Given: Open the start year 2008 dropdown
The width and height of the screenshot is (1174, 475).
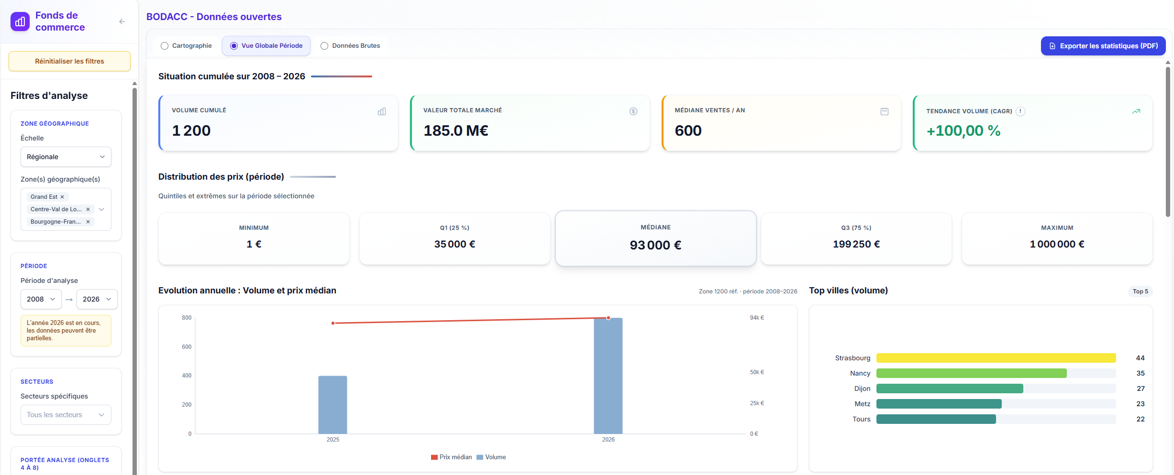Looking at the screenshot, I should [41, 299].
